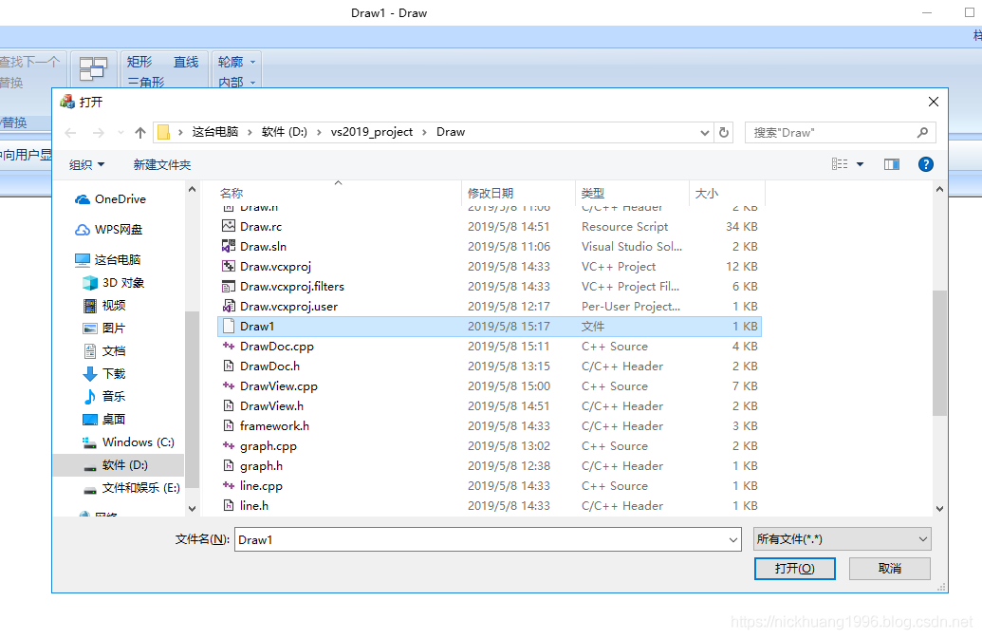Click navigation pane scroll down arrow
The height and width of the screenshot is (639, 982).
pyautogui.click(x=192, y=509)
